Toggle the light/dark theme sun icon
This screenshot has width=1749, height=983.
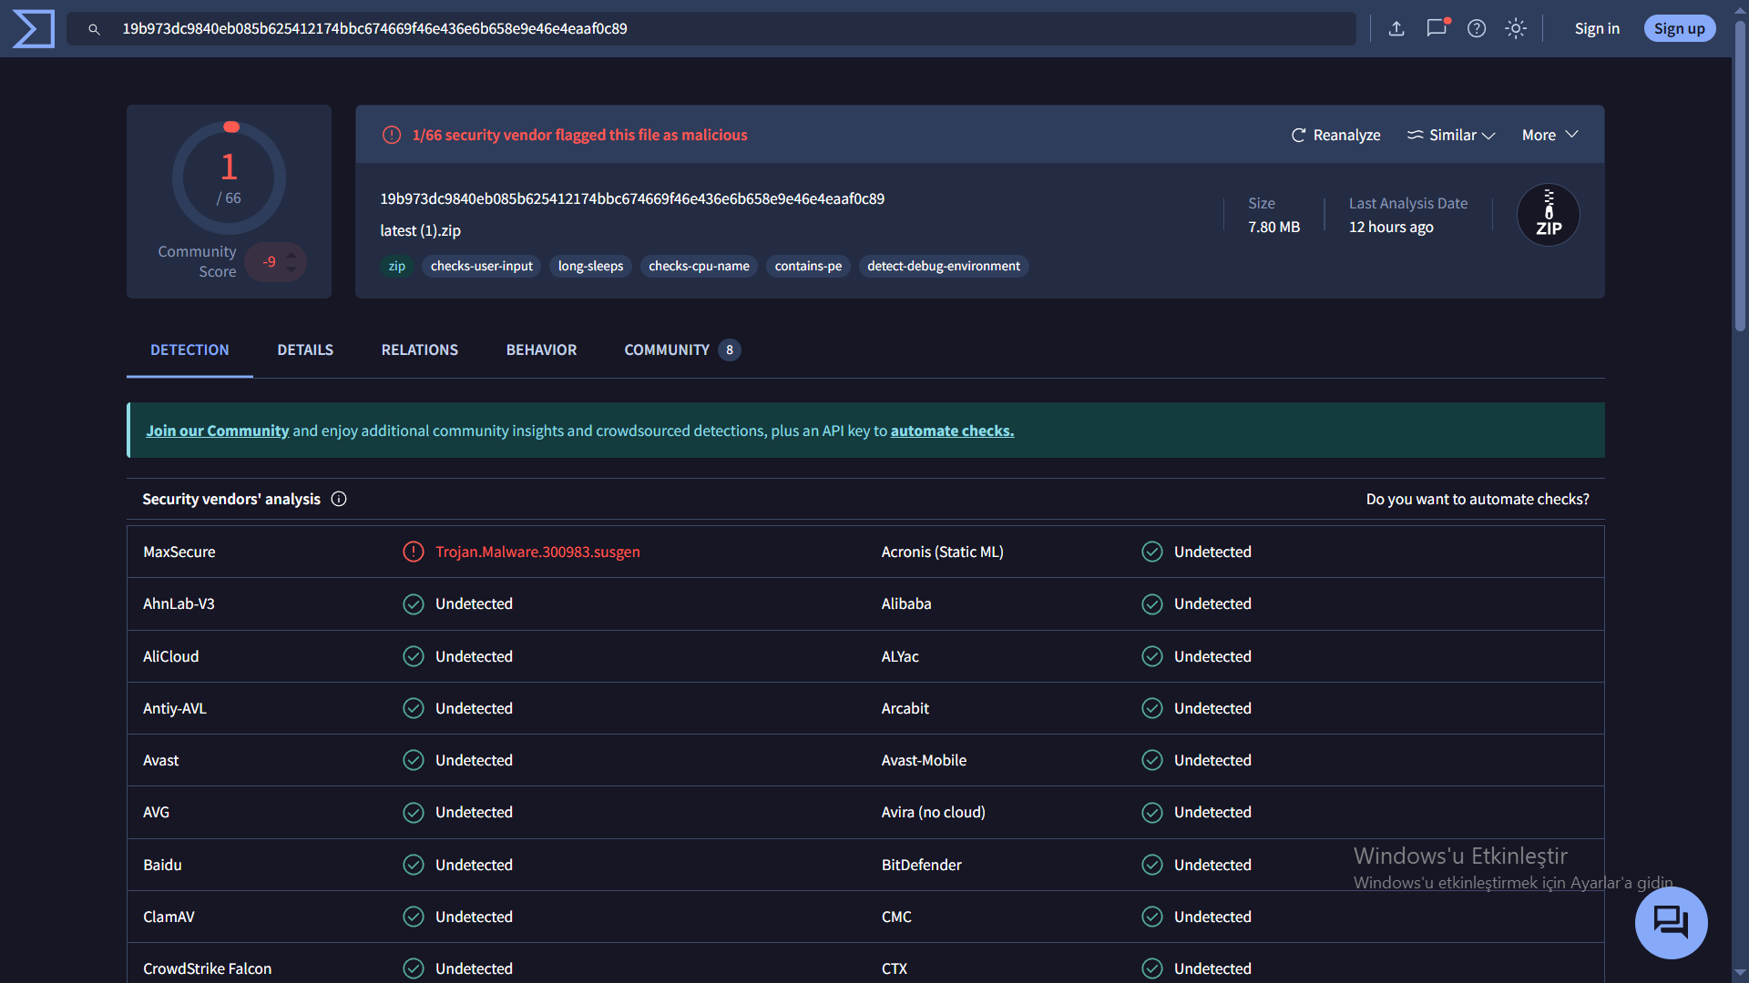coord(1516,28)
